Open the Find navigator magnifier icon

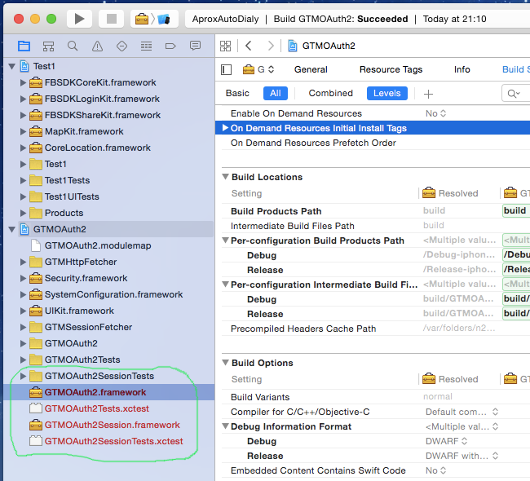pos(73,46)
